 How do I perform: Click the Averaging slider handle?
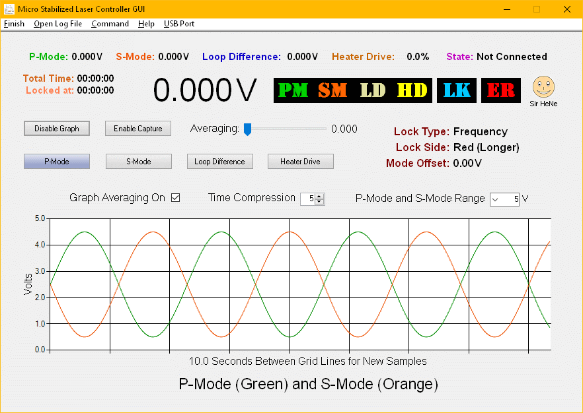coord(248,129)
